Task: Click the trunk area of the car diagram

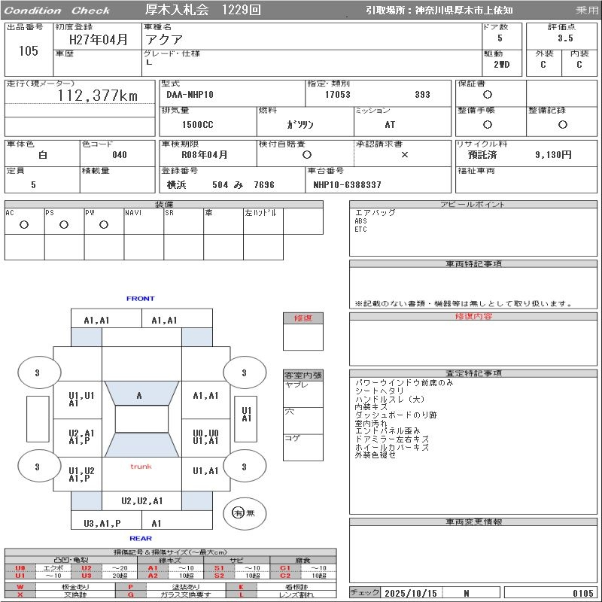Action: (x=141, y=467)
